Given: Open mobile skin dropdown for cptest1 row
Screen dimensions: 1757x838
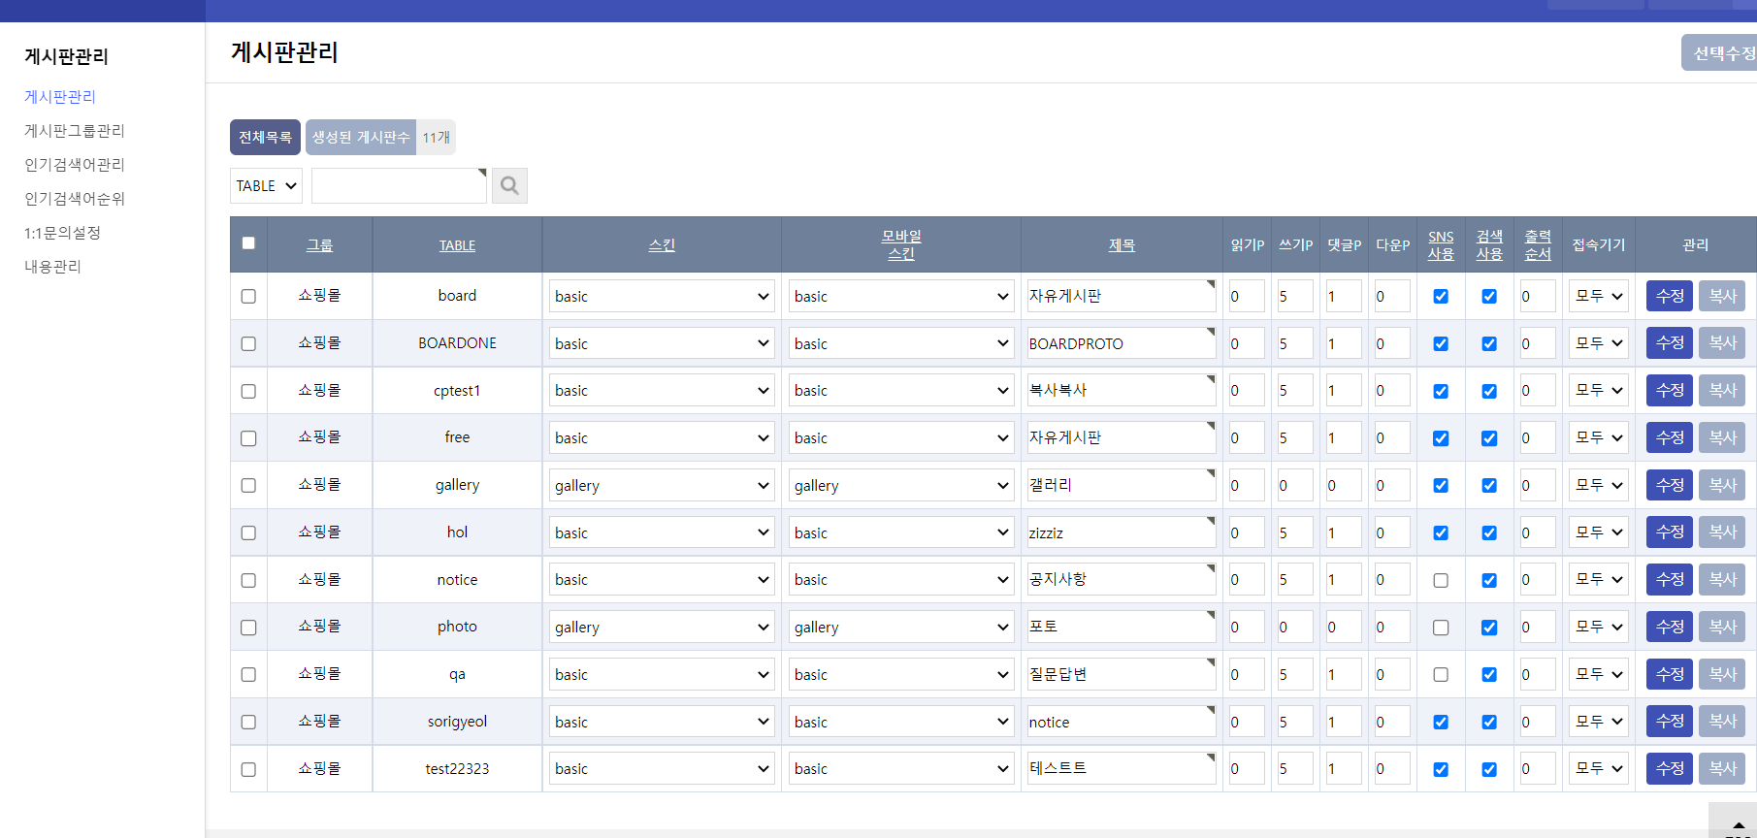Looking at the screenshot, I should (900, 390).
